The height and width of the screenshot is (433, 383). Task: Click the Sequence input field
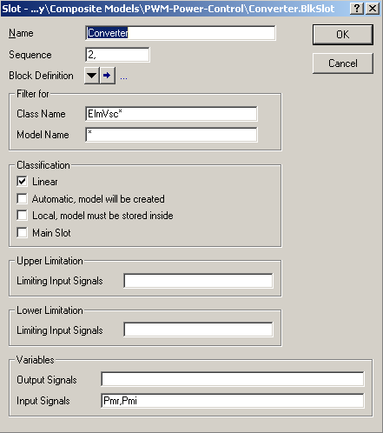click(117, 55)
